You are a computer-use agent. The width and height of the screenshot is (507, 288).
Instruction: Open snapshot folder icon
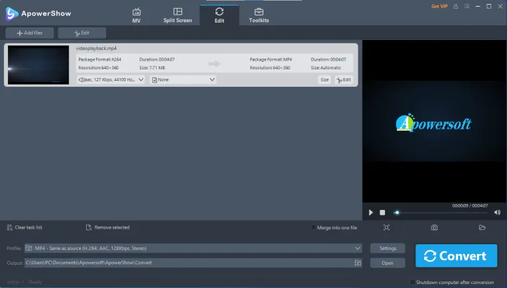tap(482, 227)
